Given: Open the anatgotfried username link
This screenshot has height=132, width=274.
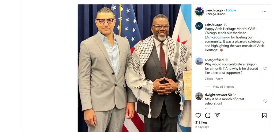Looking at the screenshot, I should tap(214, 60).
